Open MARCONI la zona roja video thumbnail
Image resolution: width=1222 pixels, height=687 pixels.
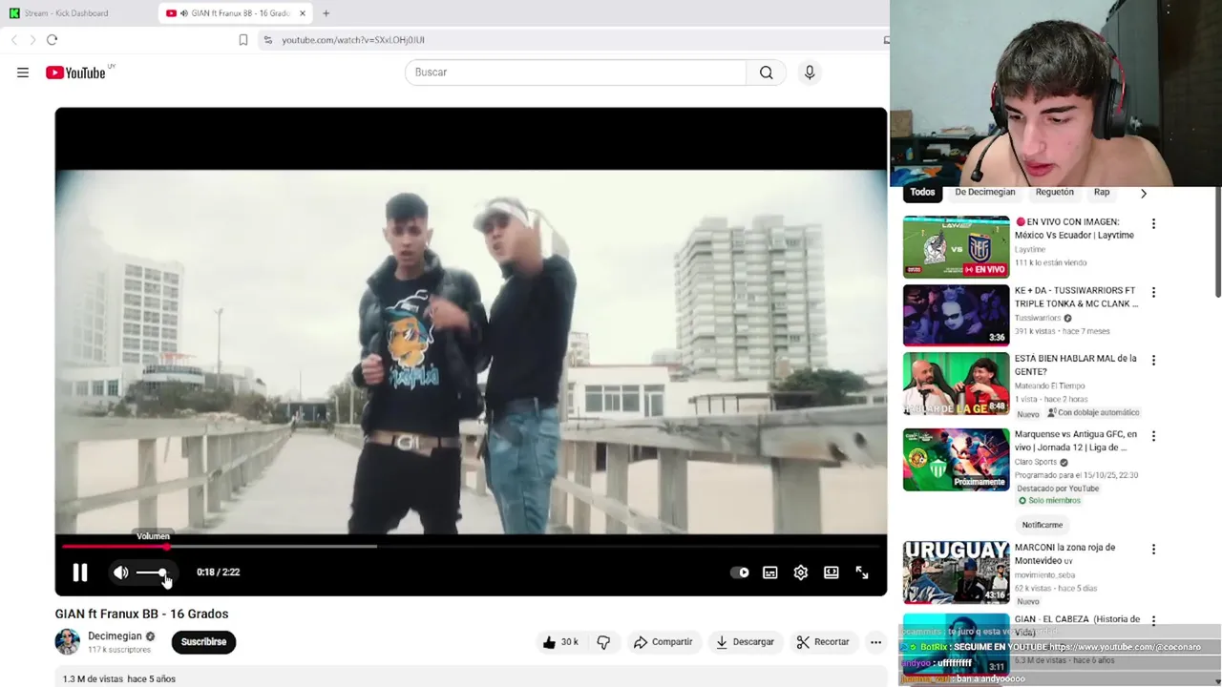click(956, 572)
